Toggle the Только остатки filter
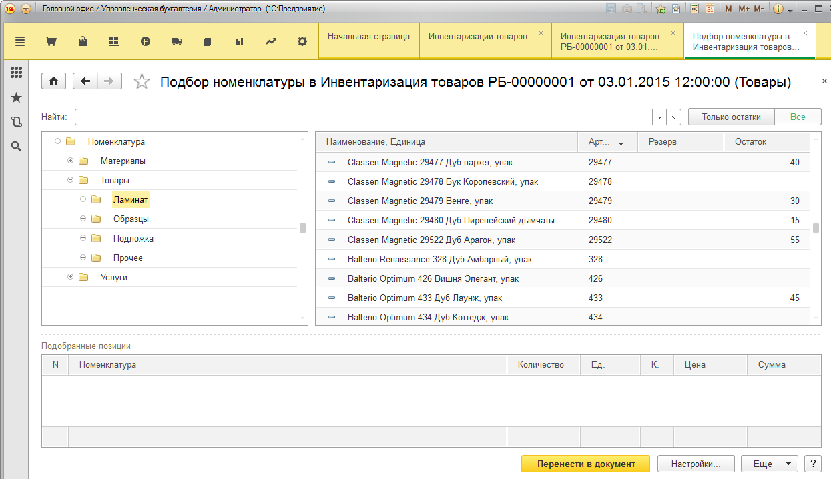The height and width of the screenshot is (479, 831). [x=731, y=117]
